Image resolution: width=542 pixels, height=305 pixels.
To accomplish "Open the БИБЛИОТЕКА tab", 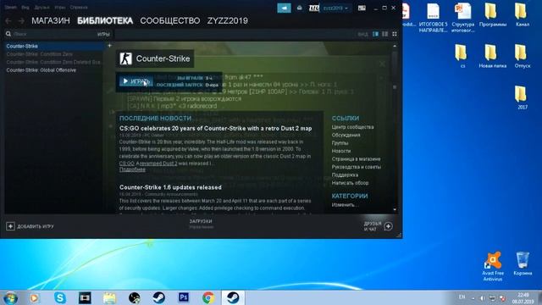I will point(105,20).
